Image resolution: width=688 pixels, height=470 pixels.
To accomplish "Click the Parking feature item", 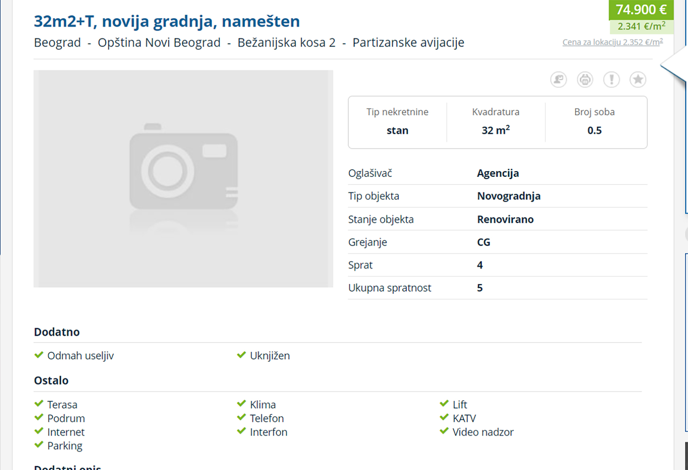I will click(x=65, y=446).
